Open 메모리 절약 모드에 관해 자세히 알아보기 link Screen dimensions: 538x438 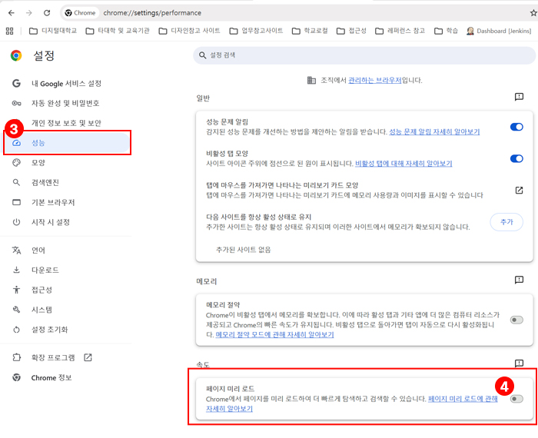click(274, 334)
